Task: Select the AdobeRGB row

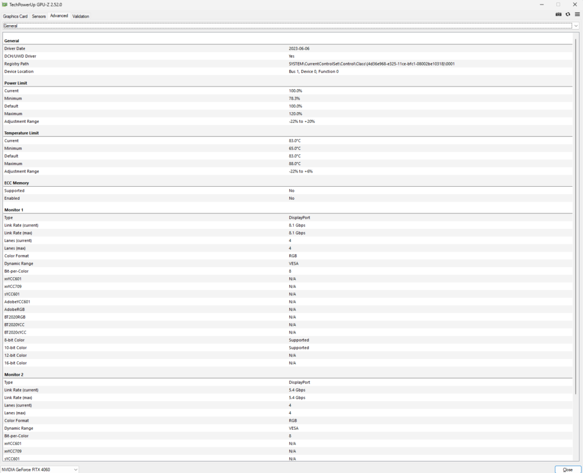Action: pyautogui.click(x=288, y=310)
